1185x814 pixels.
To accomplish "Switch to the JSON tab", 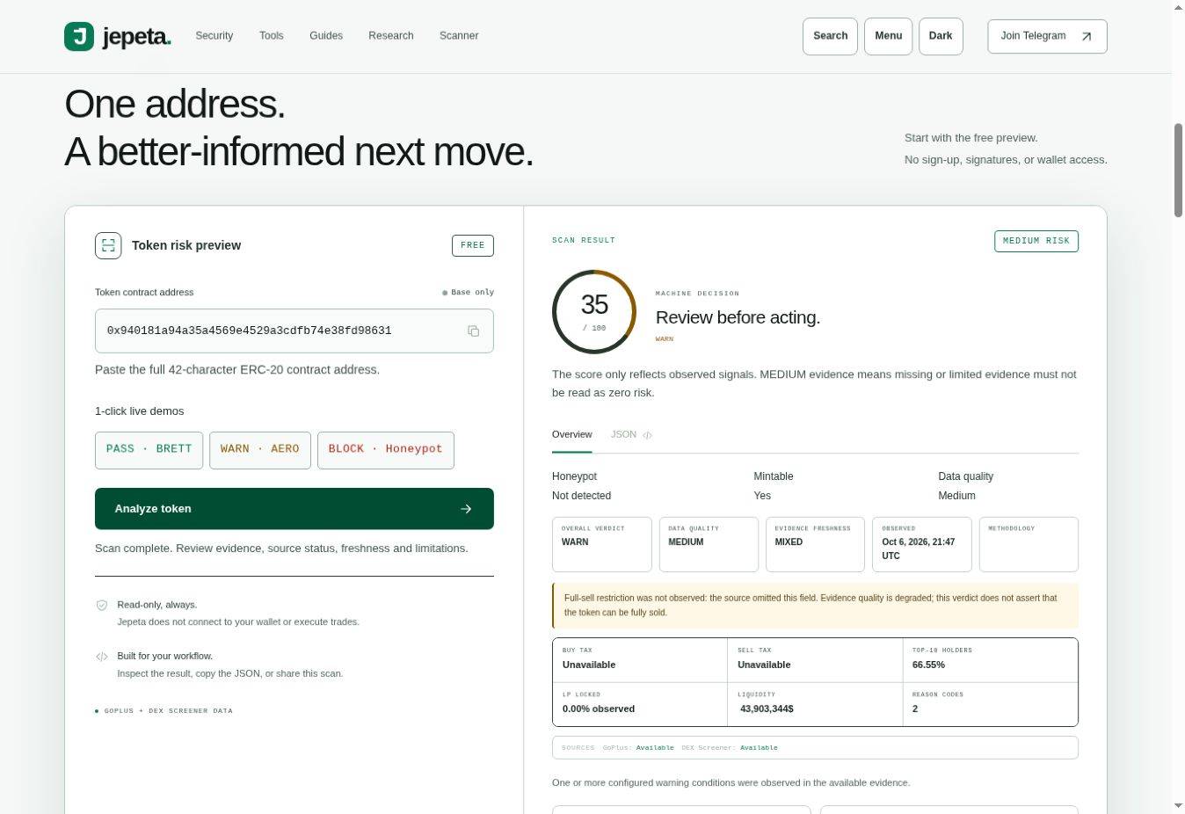I will (x=631, y=435).
